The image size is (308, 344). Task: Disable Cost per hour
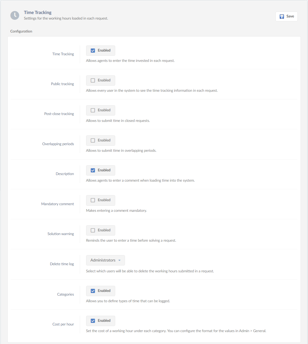pyautogui.click(x=93, y=320)
